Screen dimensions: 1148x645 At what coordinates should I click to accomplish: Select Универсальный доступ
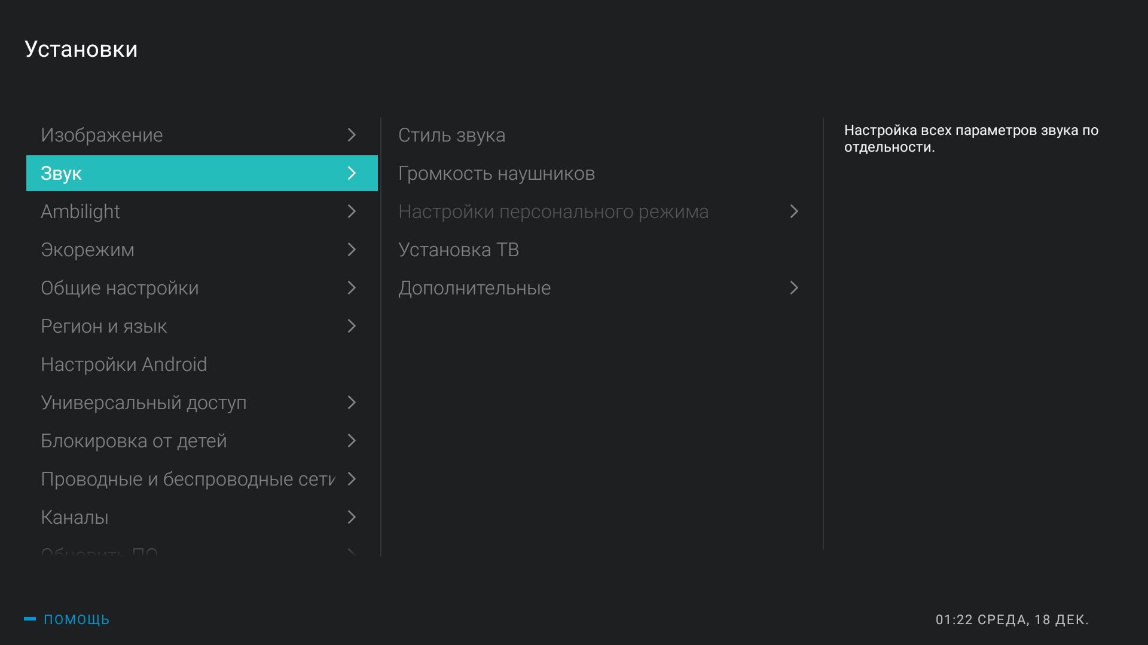point(202,403)
